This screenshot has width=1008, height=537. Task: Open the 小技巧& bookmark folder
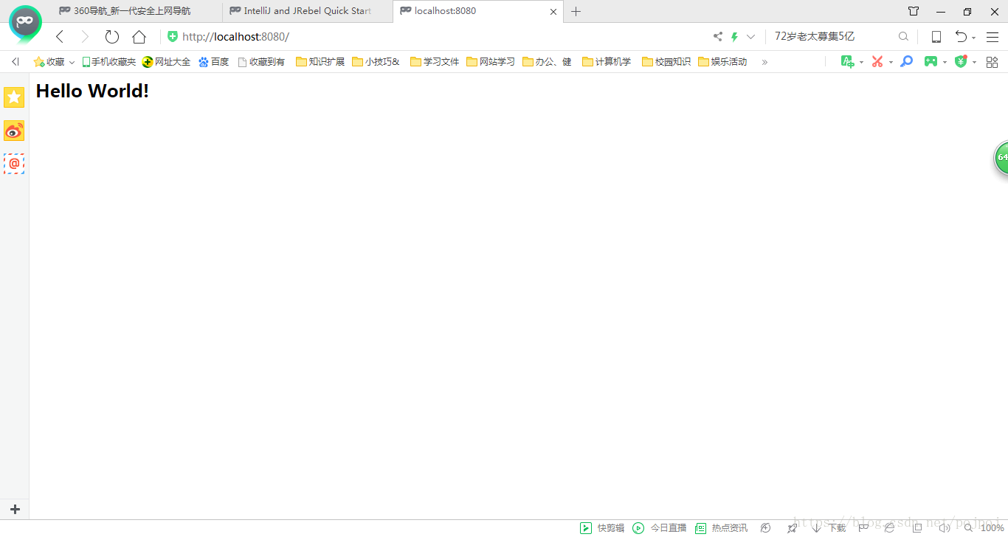coord(376,62)
